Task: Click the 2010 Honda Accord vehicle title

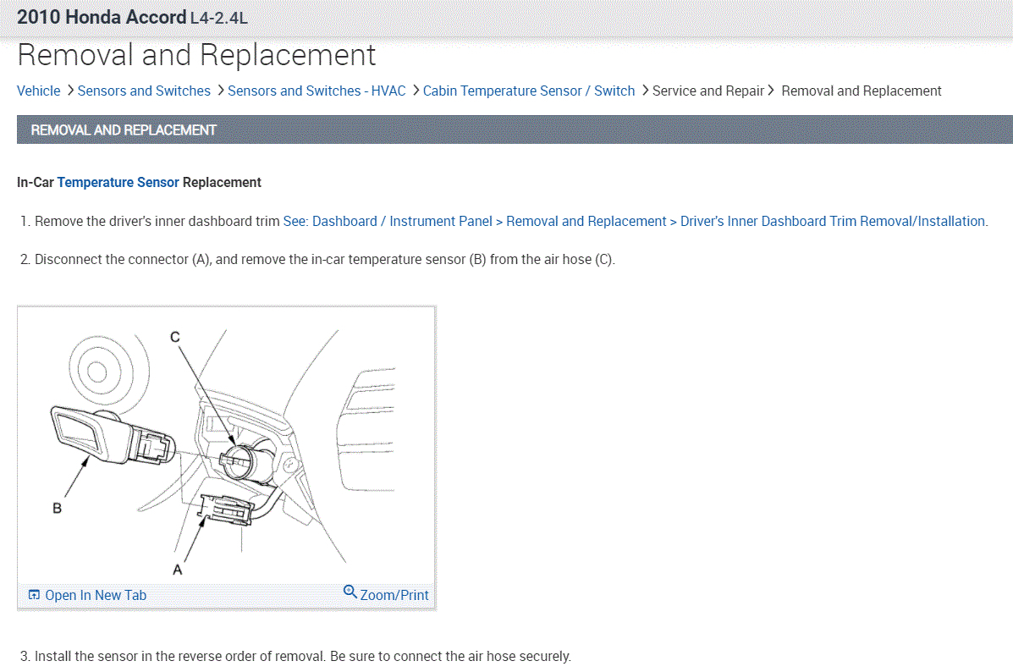Action: coord(132,17)
